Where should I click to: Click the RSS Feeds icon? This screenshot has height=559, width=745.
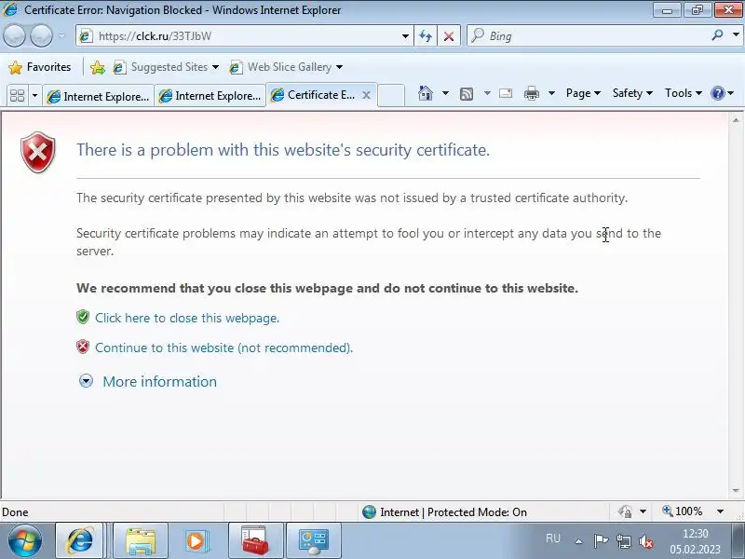point(467,94)
